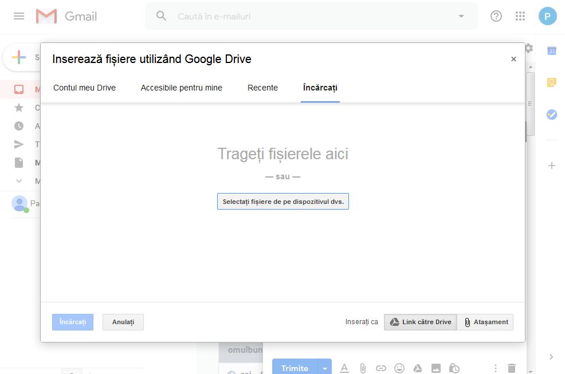The height and width of the screenshot is (374, 565).
Task: Click the hangouts user avatar
Action: pos(19,203)
